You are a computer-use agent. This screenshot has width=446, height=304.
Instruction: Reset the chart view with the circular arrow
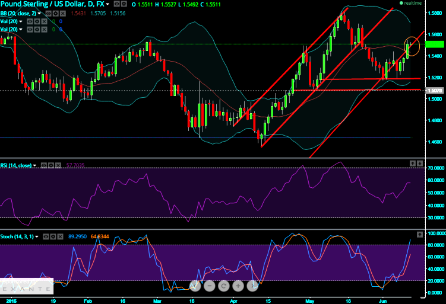tap(224, 286)
